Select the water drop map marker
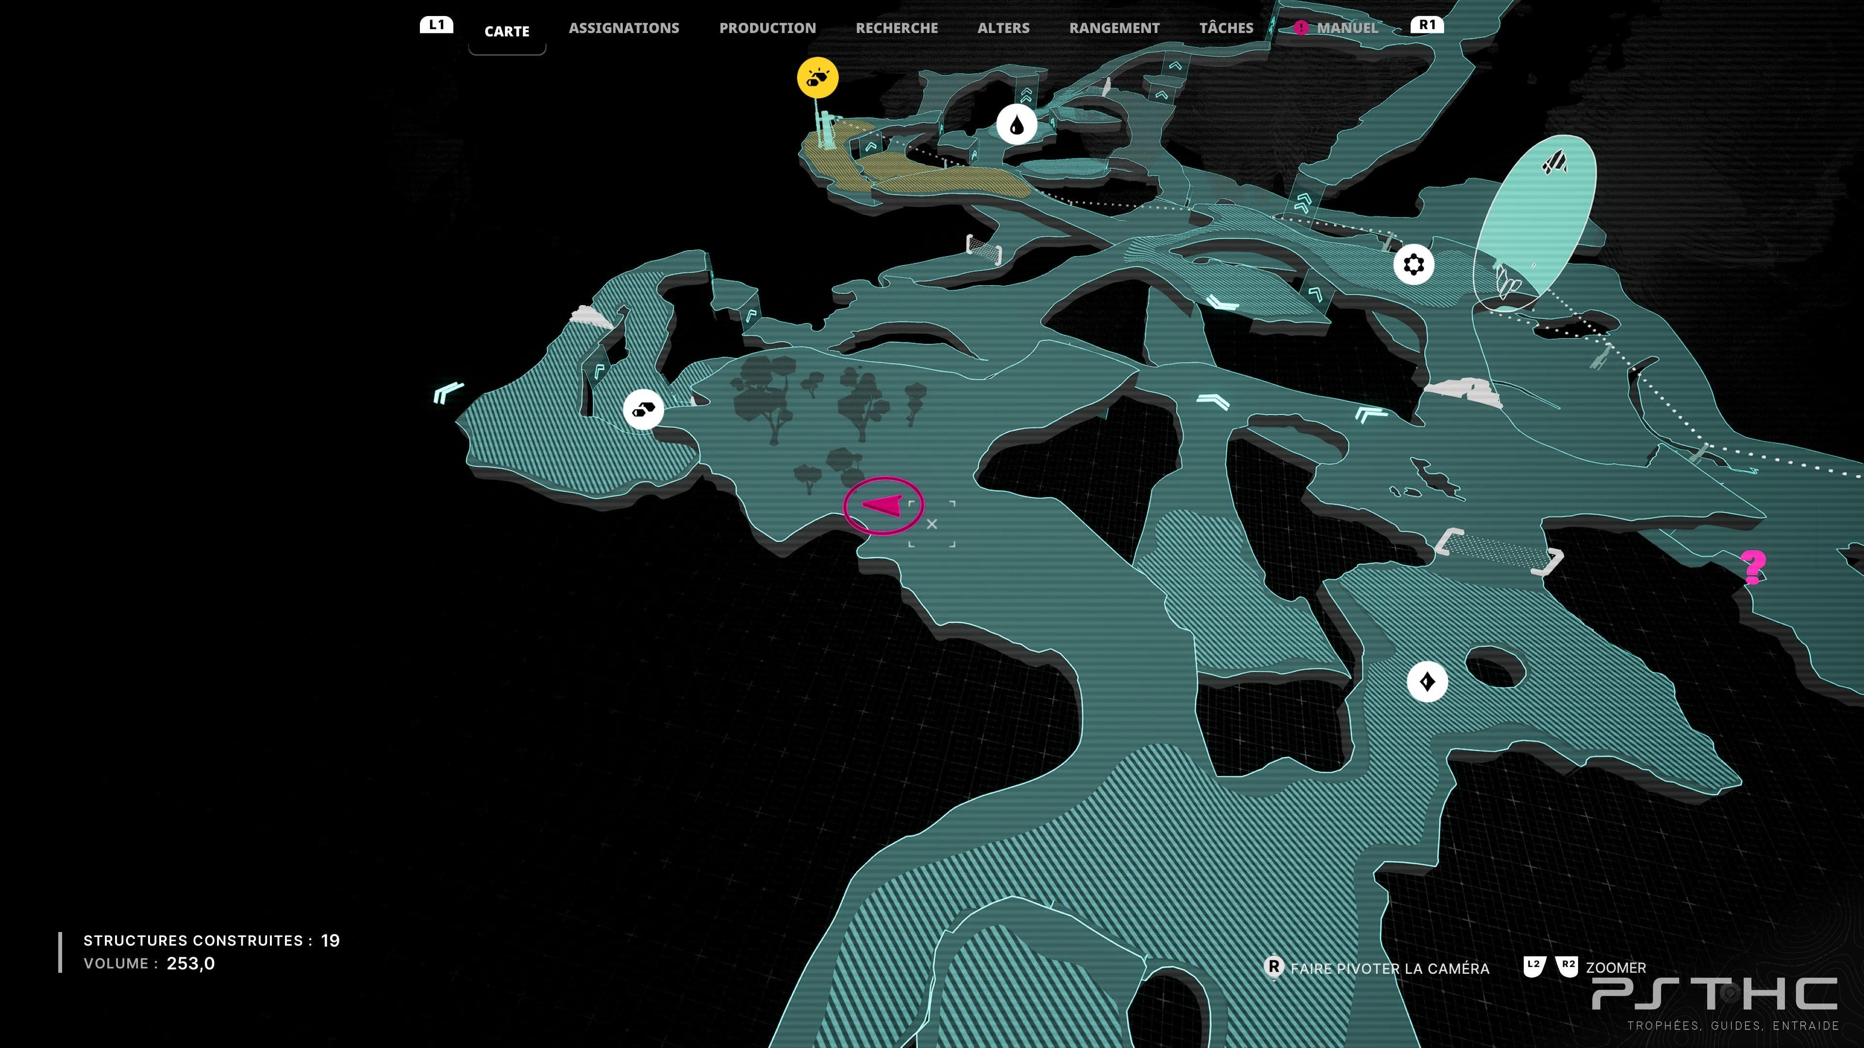Image resolution: width=1864 pixels, height=1048 pixels. coord(1016,124)
